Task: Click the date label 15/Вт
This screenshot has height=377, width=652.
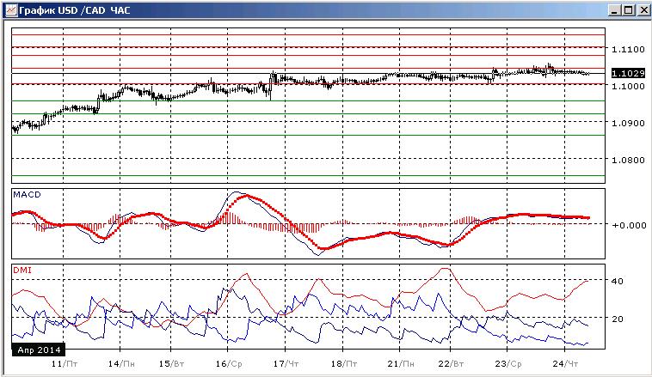Action: [x=171, y=364]
